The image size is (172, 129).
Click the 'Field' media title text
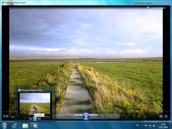point(12,116)
